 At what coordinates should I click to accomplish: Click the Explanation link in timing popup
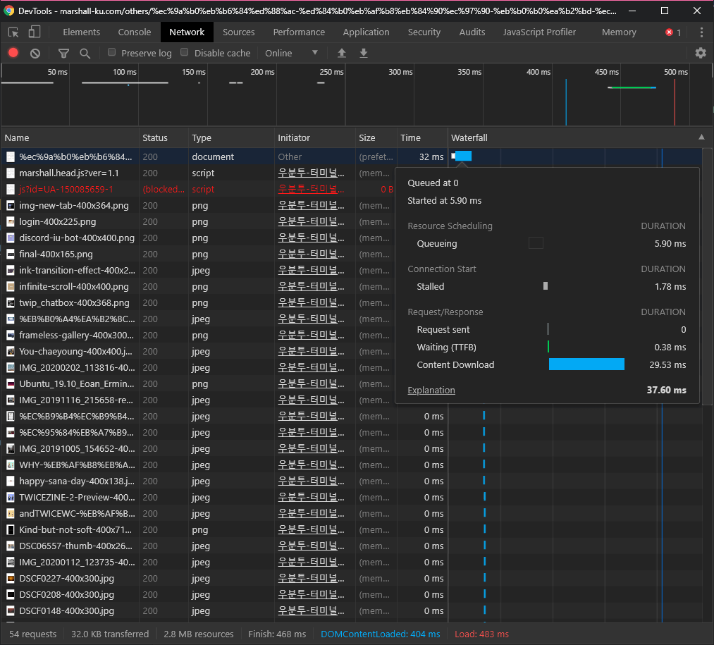tap(431, 391)
